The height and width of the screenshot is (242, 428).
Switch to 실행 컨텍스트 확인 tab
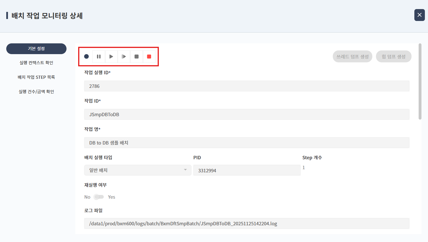click(36, 63)
